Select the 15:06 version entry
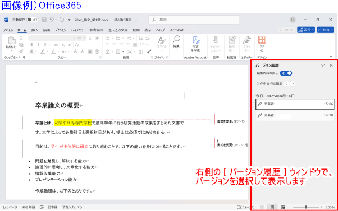 tap(295, 104)
